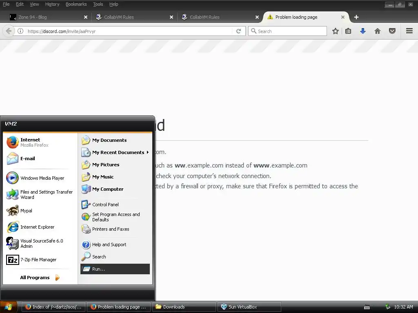Bookmark this page with the star icon

point(336,31)
